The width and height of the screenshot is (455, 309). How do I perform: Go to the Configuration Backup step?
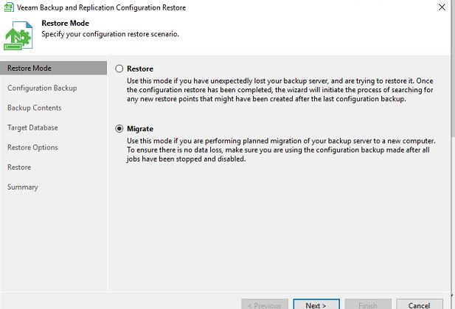click(42, 88)
